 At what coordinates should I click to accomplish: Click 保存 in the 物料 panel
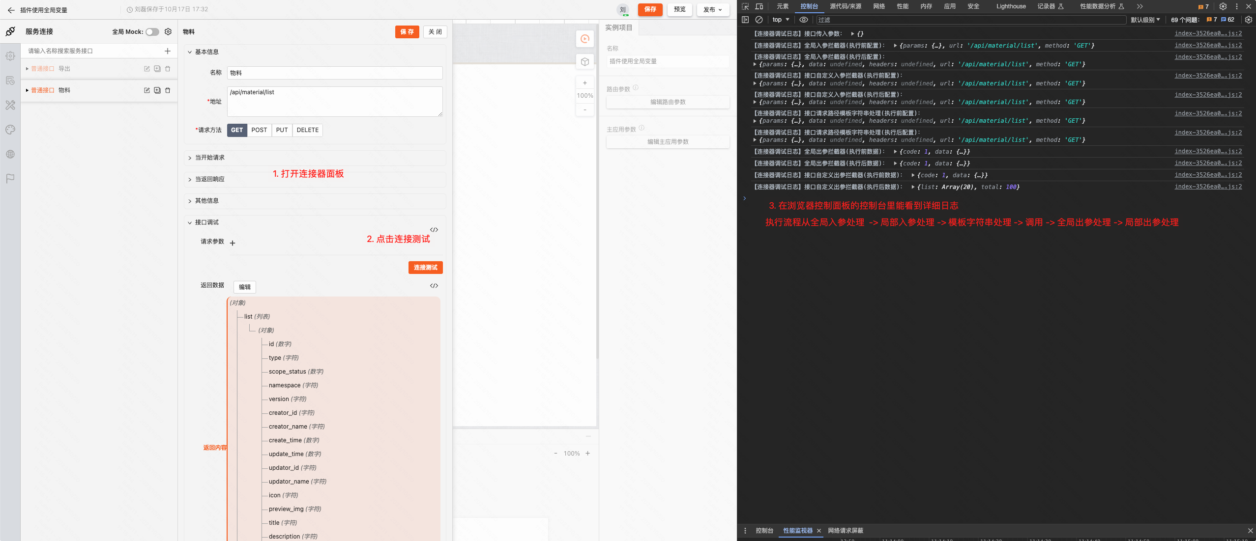tap(407, 32)
